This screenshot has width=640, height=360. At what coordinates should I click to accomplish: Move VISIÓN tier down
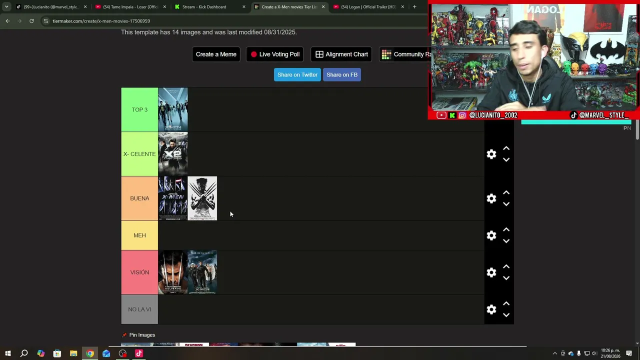pyautogui.click(x=506, y=278)
